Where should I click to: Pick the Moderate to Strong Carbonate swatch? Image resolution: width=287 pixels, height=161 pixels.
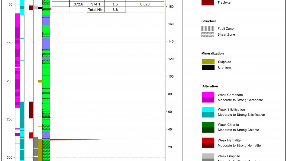208,100
